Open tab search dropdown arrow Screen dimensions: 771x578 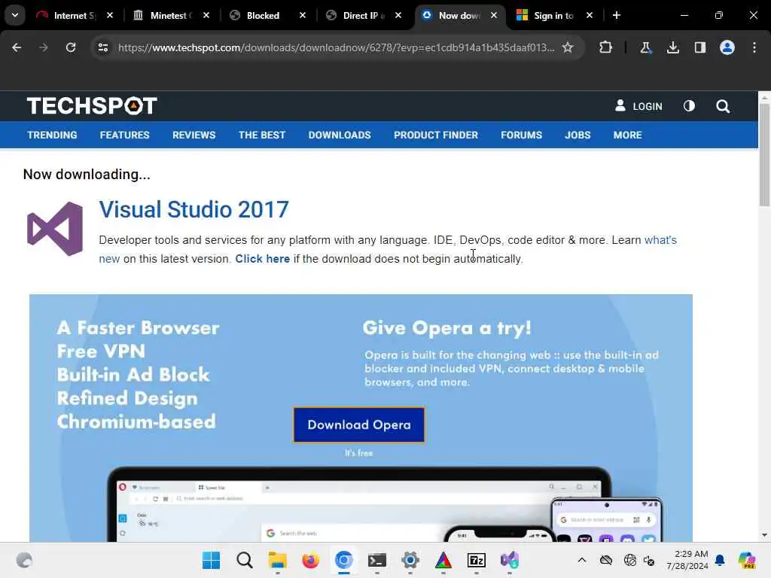(x=15, y=15)
